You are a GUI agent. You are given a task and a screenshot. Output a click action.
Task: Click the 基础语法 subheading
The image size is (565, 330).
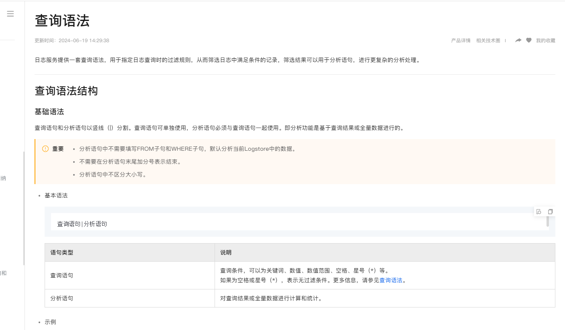[49, 111]
